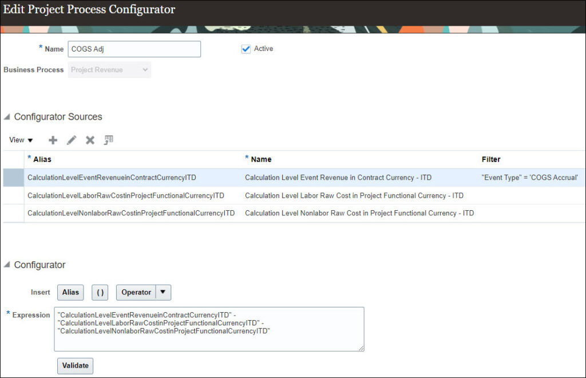Click the Operator button

[136, 292]
